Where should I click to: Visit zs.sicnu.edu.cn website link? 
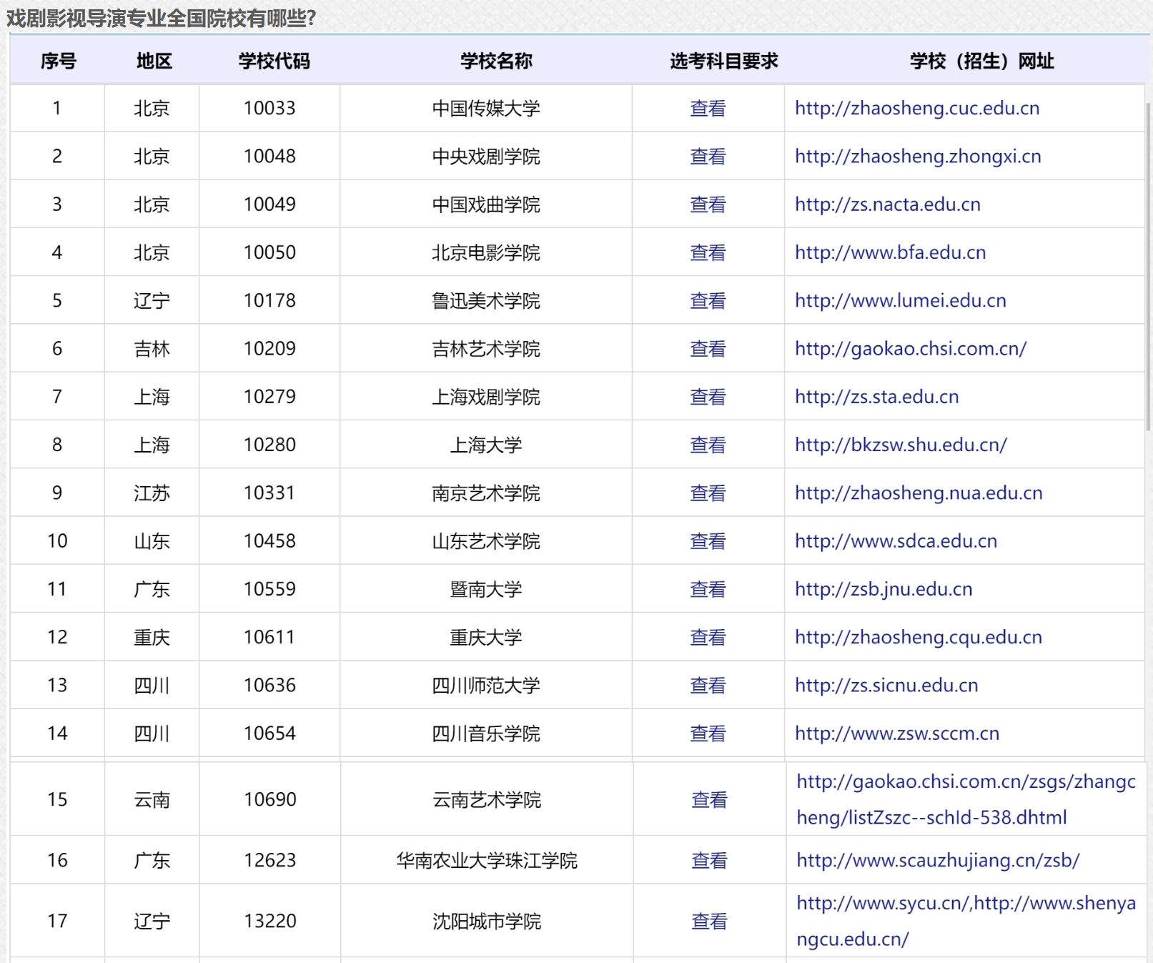pyautogui.click(x=886, y=685)
